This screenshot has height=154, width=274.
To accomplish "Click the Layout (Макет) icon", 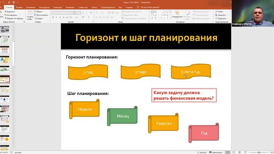I will [35, 12].
